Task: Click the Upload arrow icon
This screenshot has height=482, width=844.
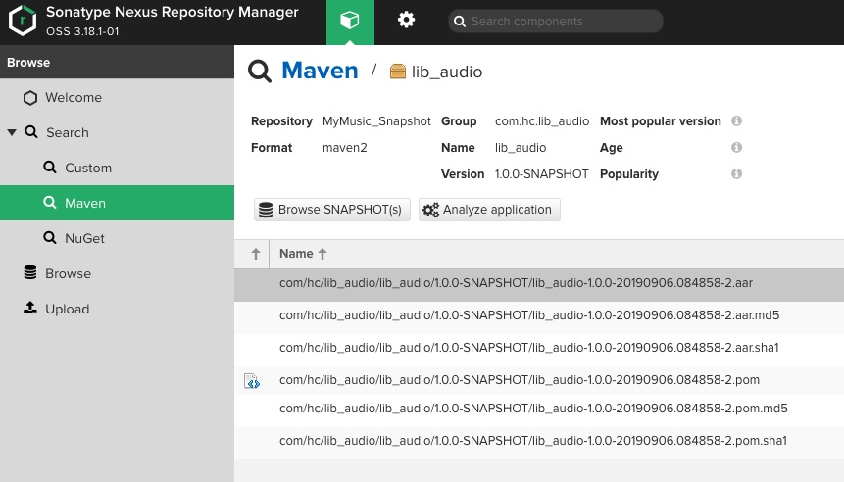Action: [x=30, y=308]
